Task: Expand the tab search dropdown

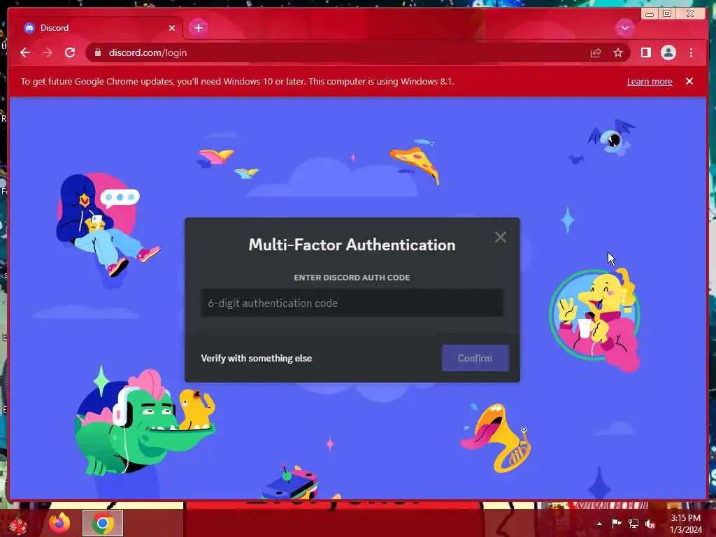Action: pyautogui.click(x=624, y=28)
